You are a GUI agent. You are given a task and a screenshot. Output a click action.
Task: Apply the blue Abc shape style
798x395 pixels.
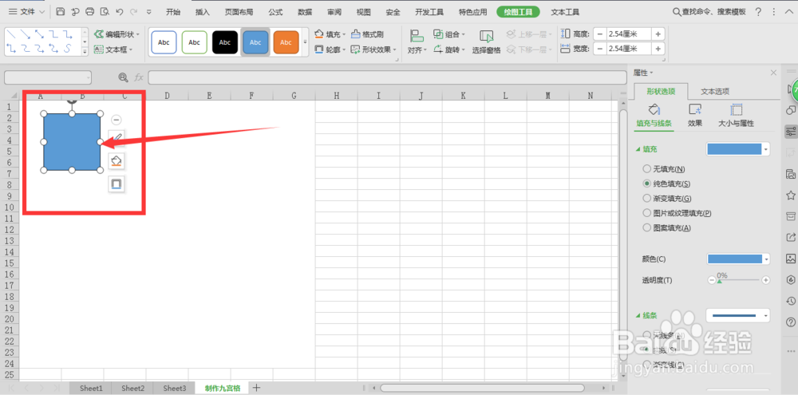[255, 42]
